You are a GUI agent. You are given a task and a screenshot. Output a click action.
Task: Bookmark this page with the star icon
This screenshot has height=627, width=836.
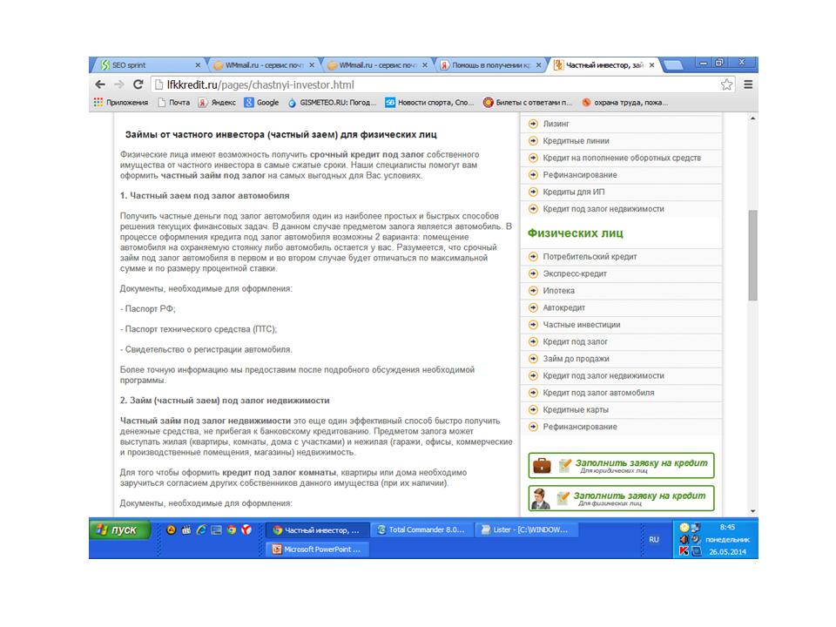tap(726, 84)
